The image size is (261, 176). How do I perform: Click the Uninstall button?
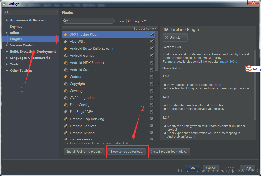175,38
